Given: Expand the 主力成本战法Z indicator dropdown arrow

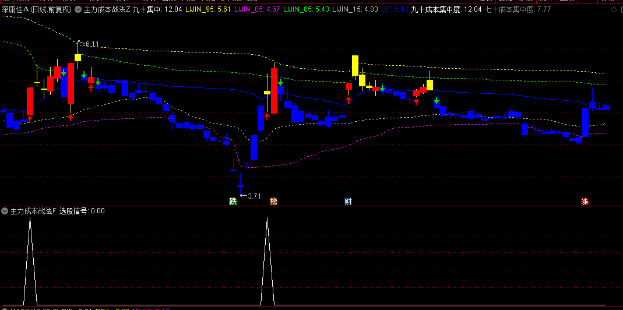Looking at the screenshot, I should pyautogui.click(x=78, y=9).
